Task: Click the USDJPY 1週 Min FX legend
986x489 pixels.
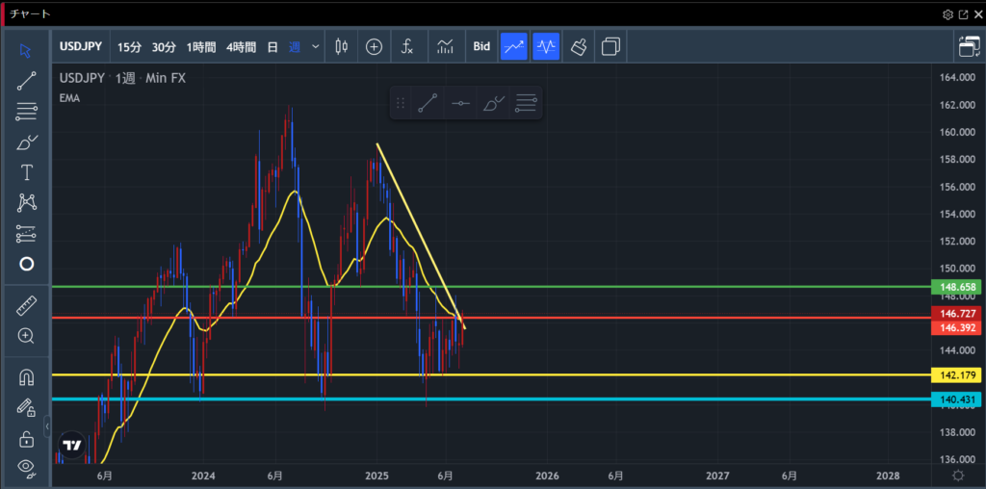Action: point(122,79)
